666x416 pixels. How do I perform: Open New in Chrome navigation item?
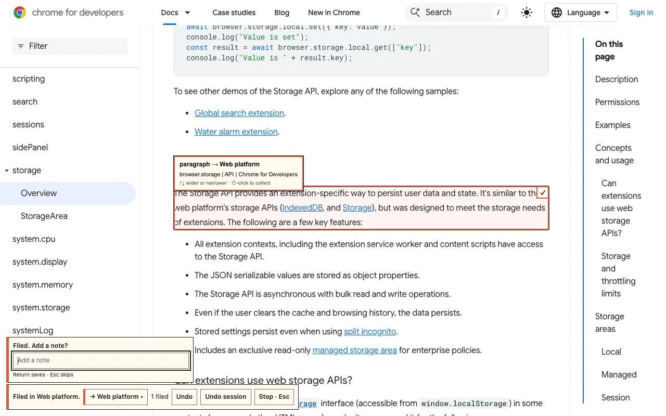coord(334,12)
